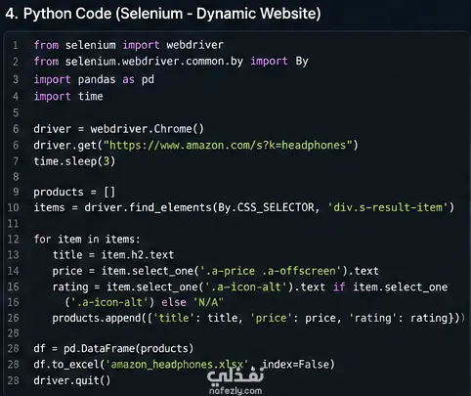Click line number 1 in the gutter
This screenshot has height=396, width=471.
[16, 45]
